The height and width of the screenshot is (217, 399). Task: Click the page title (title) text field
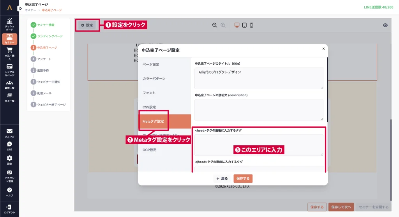point(259,78)
